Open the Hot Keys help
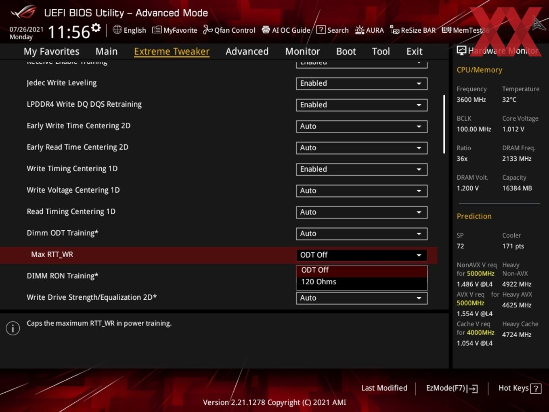The image size is (549, 412). [x=519, y=388]
